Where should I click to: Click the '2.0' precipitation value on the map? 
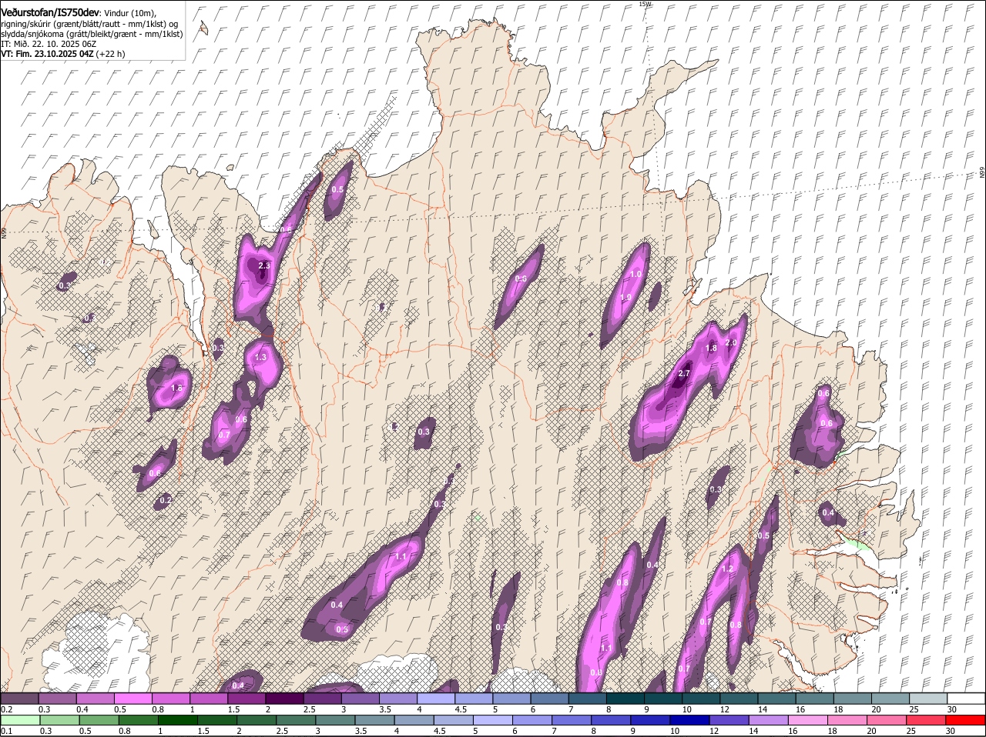pyautogui.click(x=732, y=343)
